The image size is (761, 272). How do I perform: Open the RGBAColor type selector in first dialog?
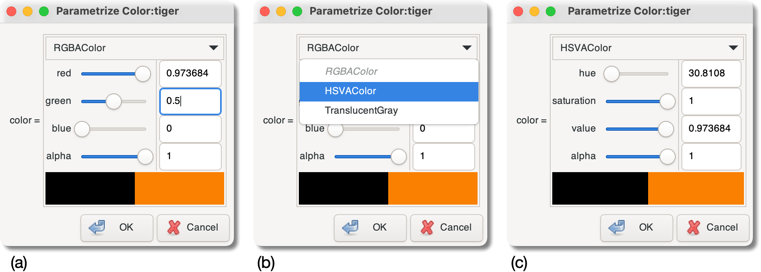133,47
